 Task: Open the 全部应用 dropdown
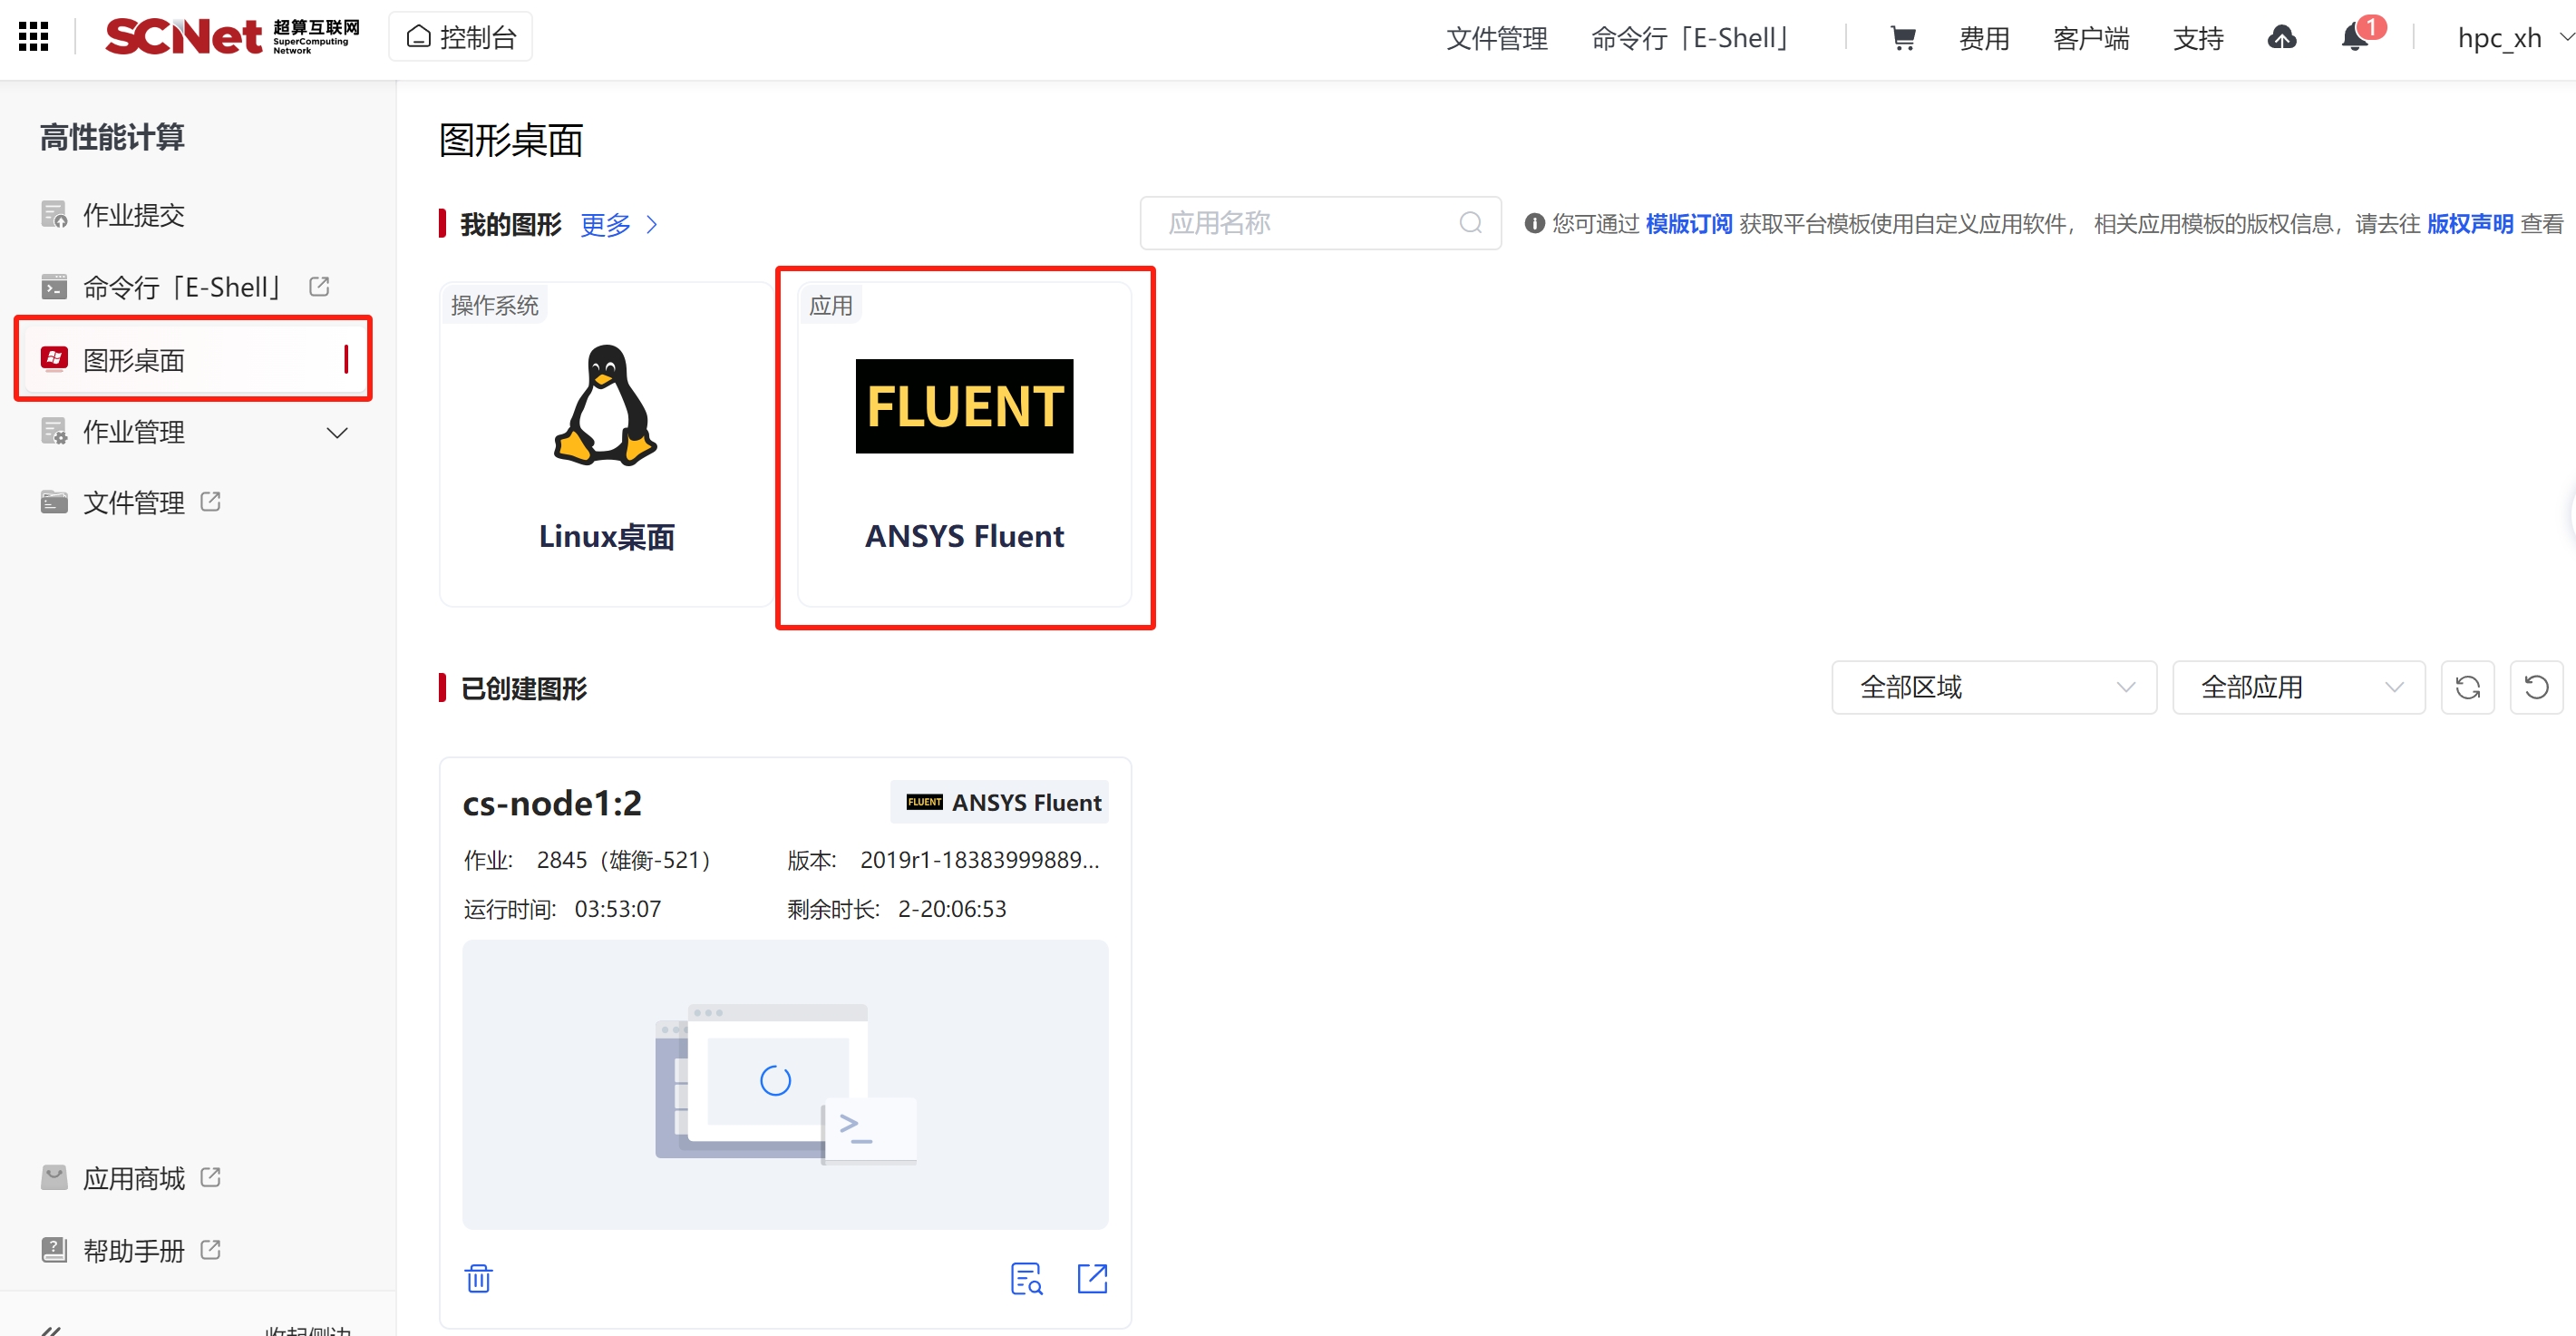(2298, 687)
